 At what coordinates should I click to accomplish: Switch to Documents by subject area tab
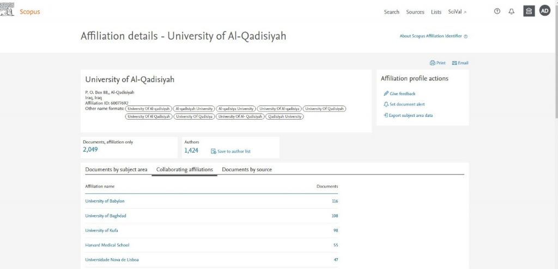point(116,170)
